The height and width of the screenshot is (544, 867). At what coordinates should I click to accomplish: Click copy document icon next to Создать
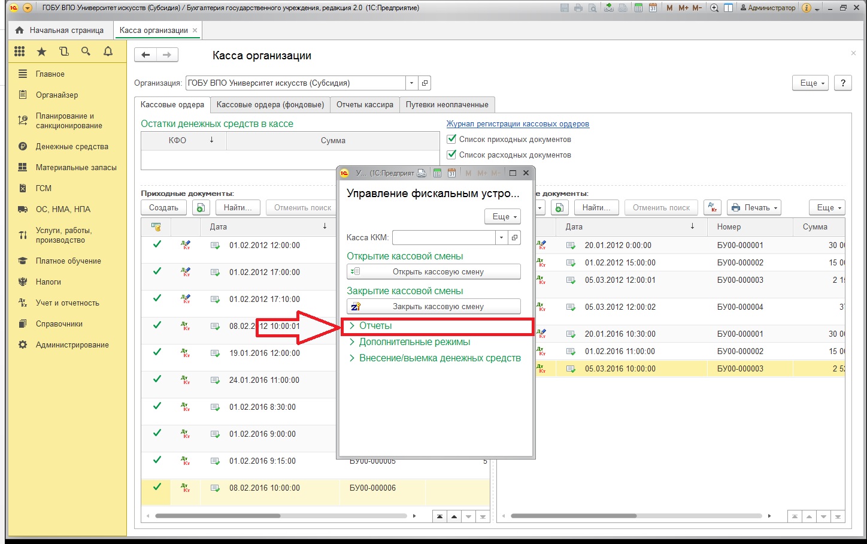[201, 207]
